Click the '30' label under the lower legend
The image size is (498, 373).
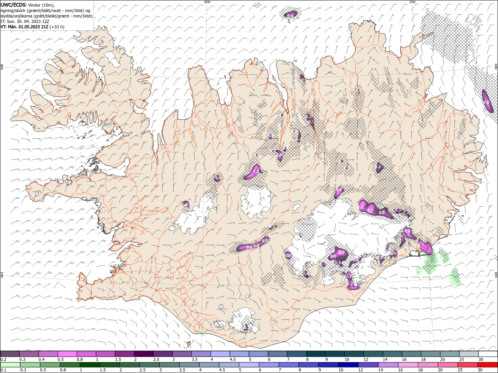480,370
